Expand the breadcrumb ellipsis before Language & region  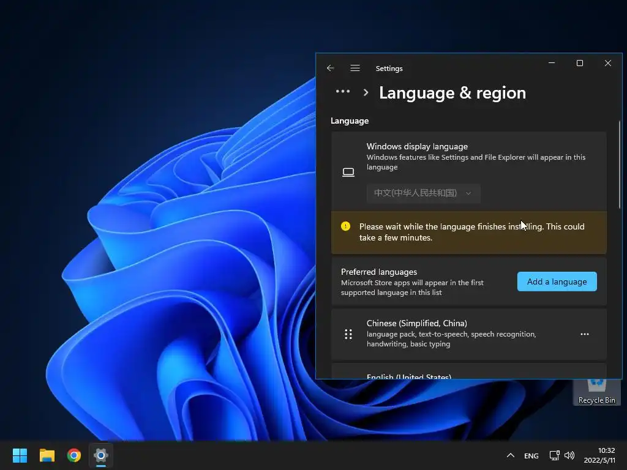click(x=343, y=92)
